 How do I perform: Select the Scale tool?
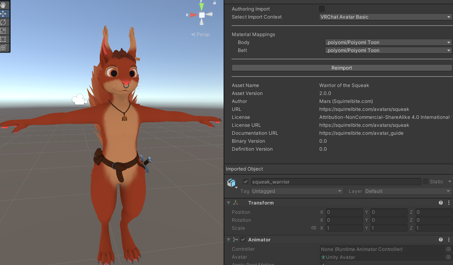(x=3, y=31)
